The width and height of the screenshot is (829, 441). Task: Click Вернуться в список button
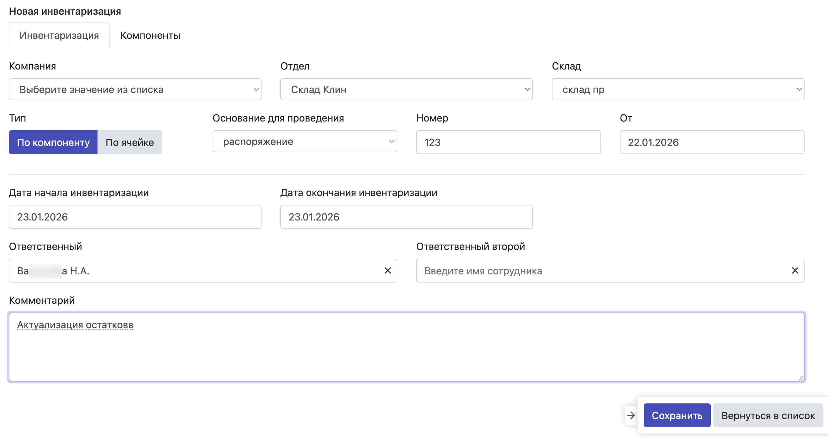[x=768, y=415]
